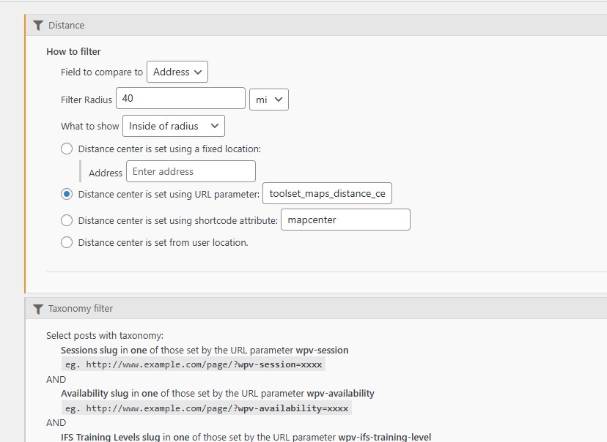Click the How to filter heading
This screenshot has width=607, height=442.
(x=73, y=52)
